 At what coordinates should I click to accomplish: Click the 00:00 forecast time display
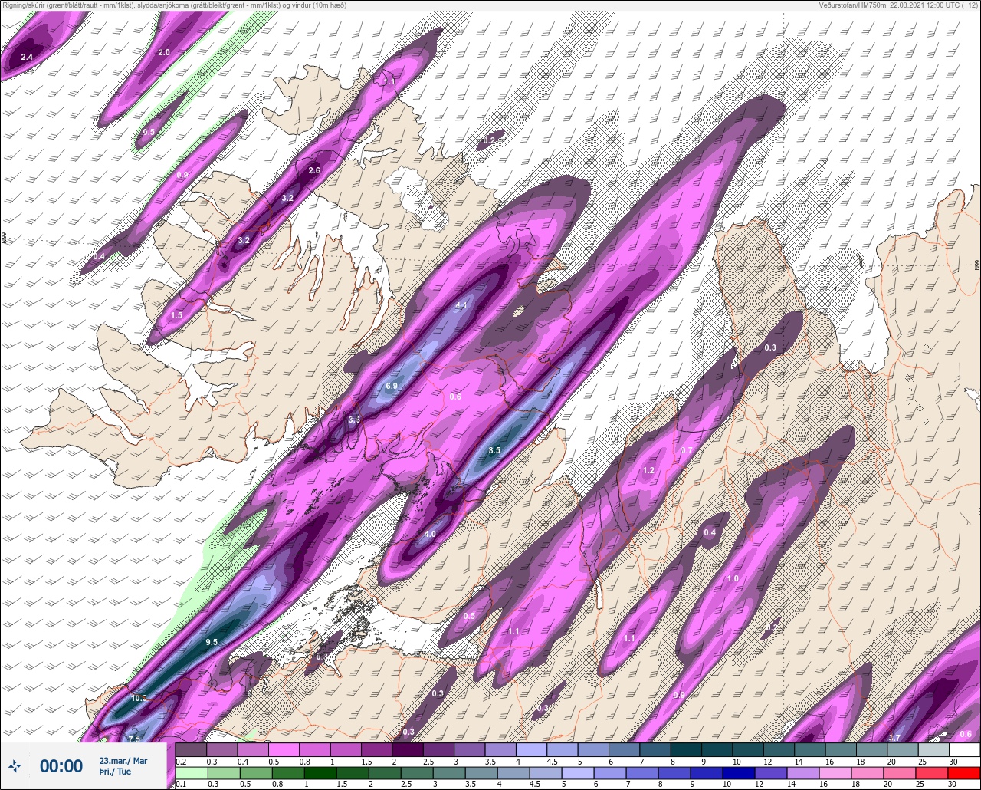click(61, 765)
